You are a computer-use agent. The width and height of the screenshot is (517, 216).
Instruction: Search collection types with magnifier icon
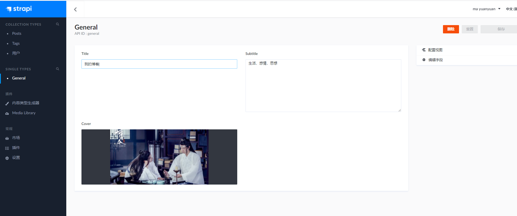(x=57, y=24)
